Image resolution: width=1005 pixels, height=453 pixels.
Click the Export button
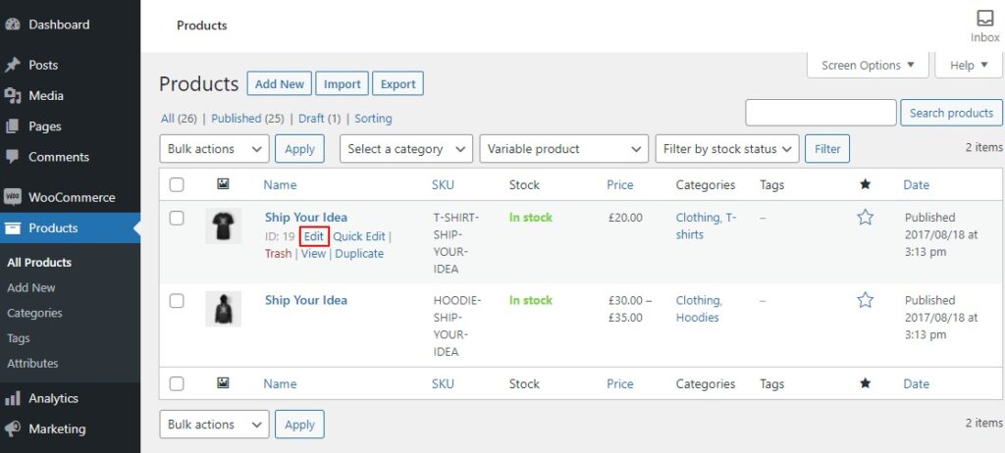click(398, 84)
